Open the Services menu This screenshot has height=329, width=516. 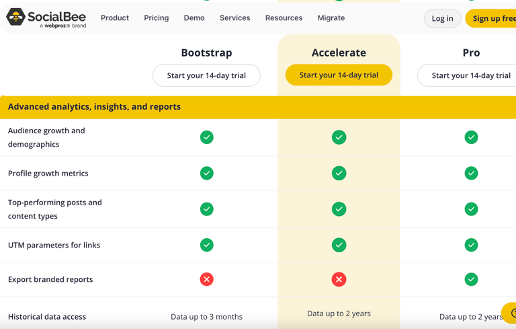click(234, 18)
